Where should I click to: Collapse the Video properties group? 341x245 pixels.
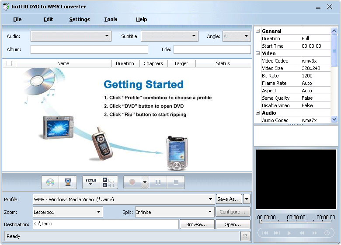coord(258,53)
